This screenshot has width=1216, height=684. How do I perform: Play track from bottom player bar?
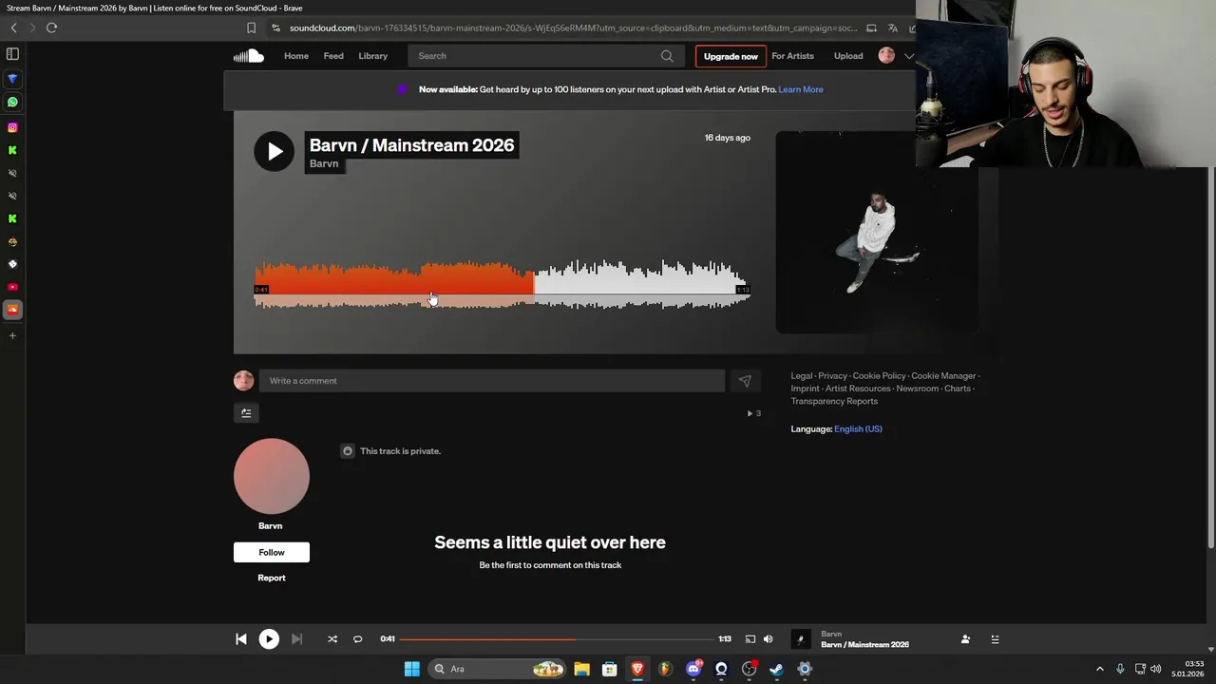269,639
